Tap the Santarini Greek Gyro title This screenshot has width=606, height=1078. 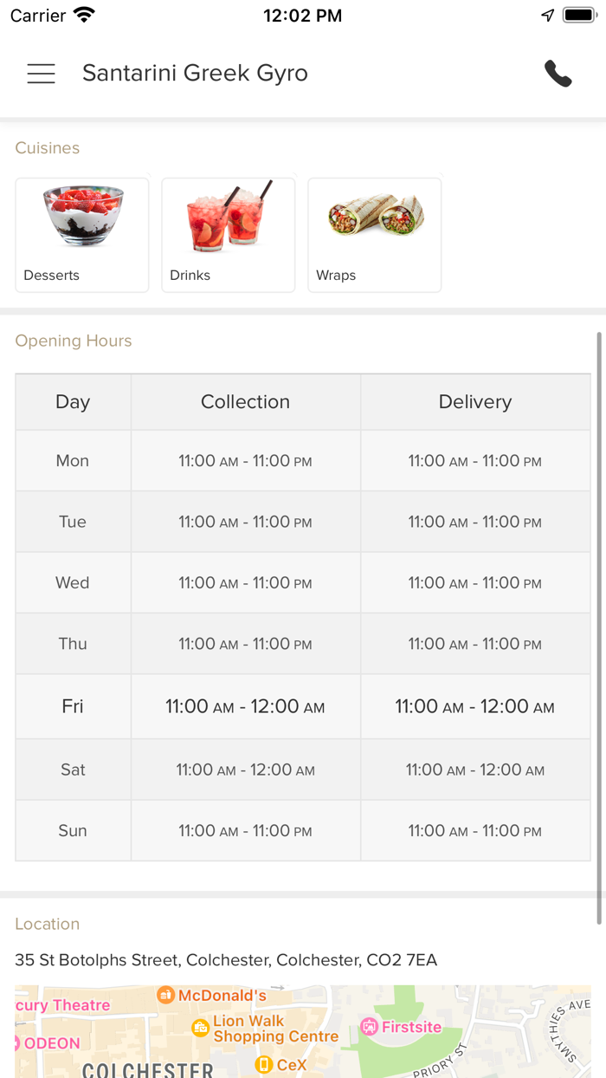tap(195, 74)
